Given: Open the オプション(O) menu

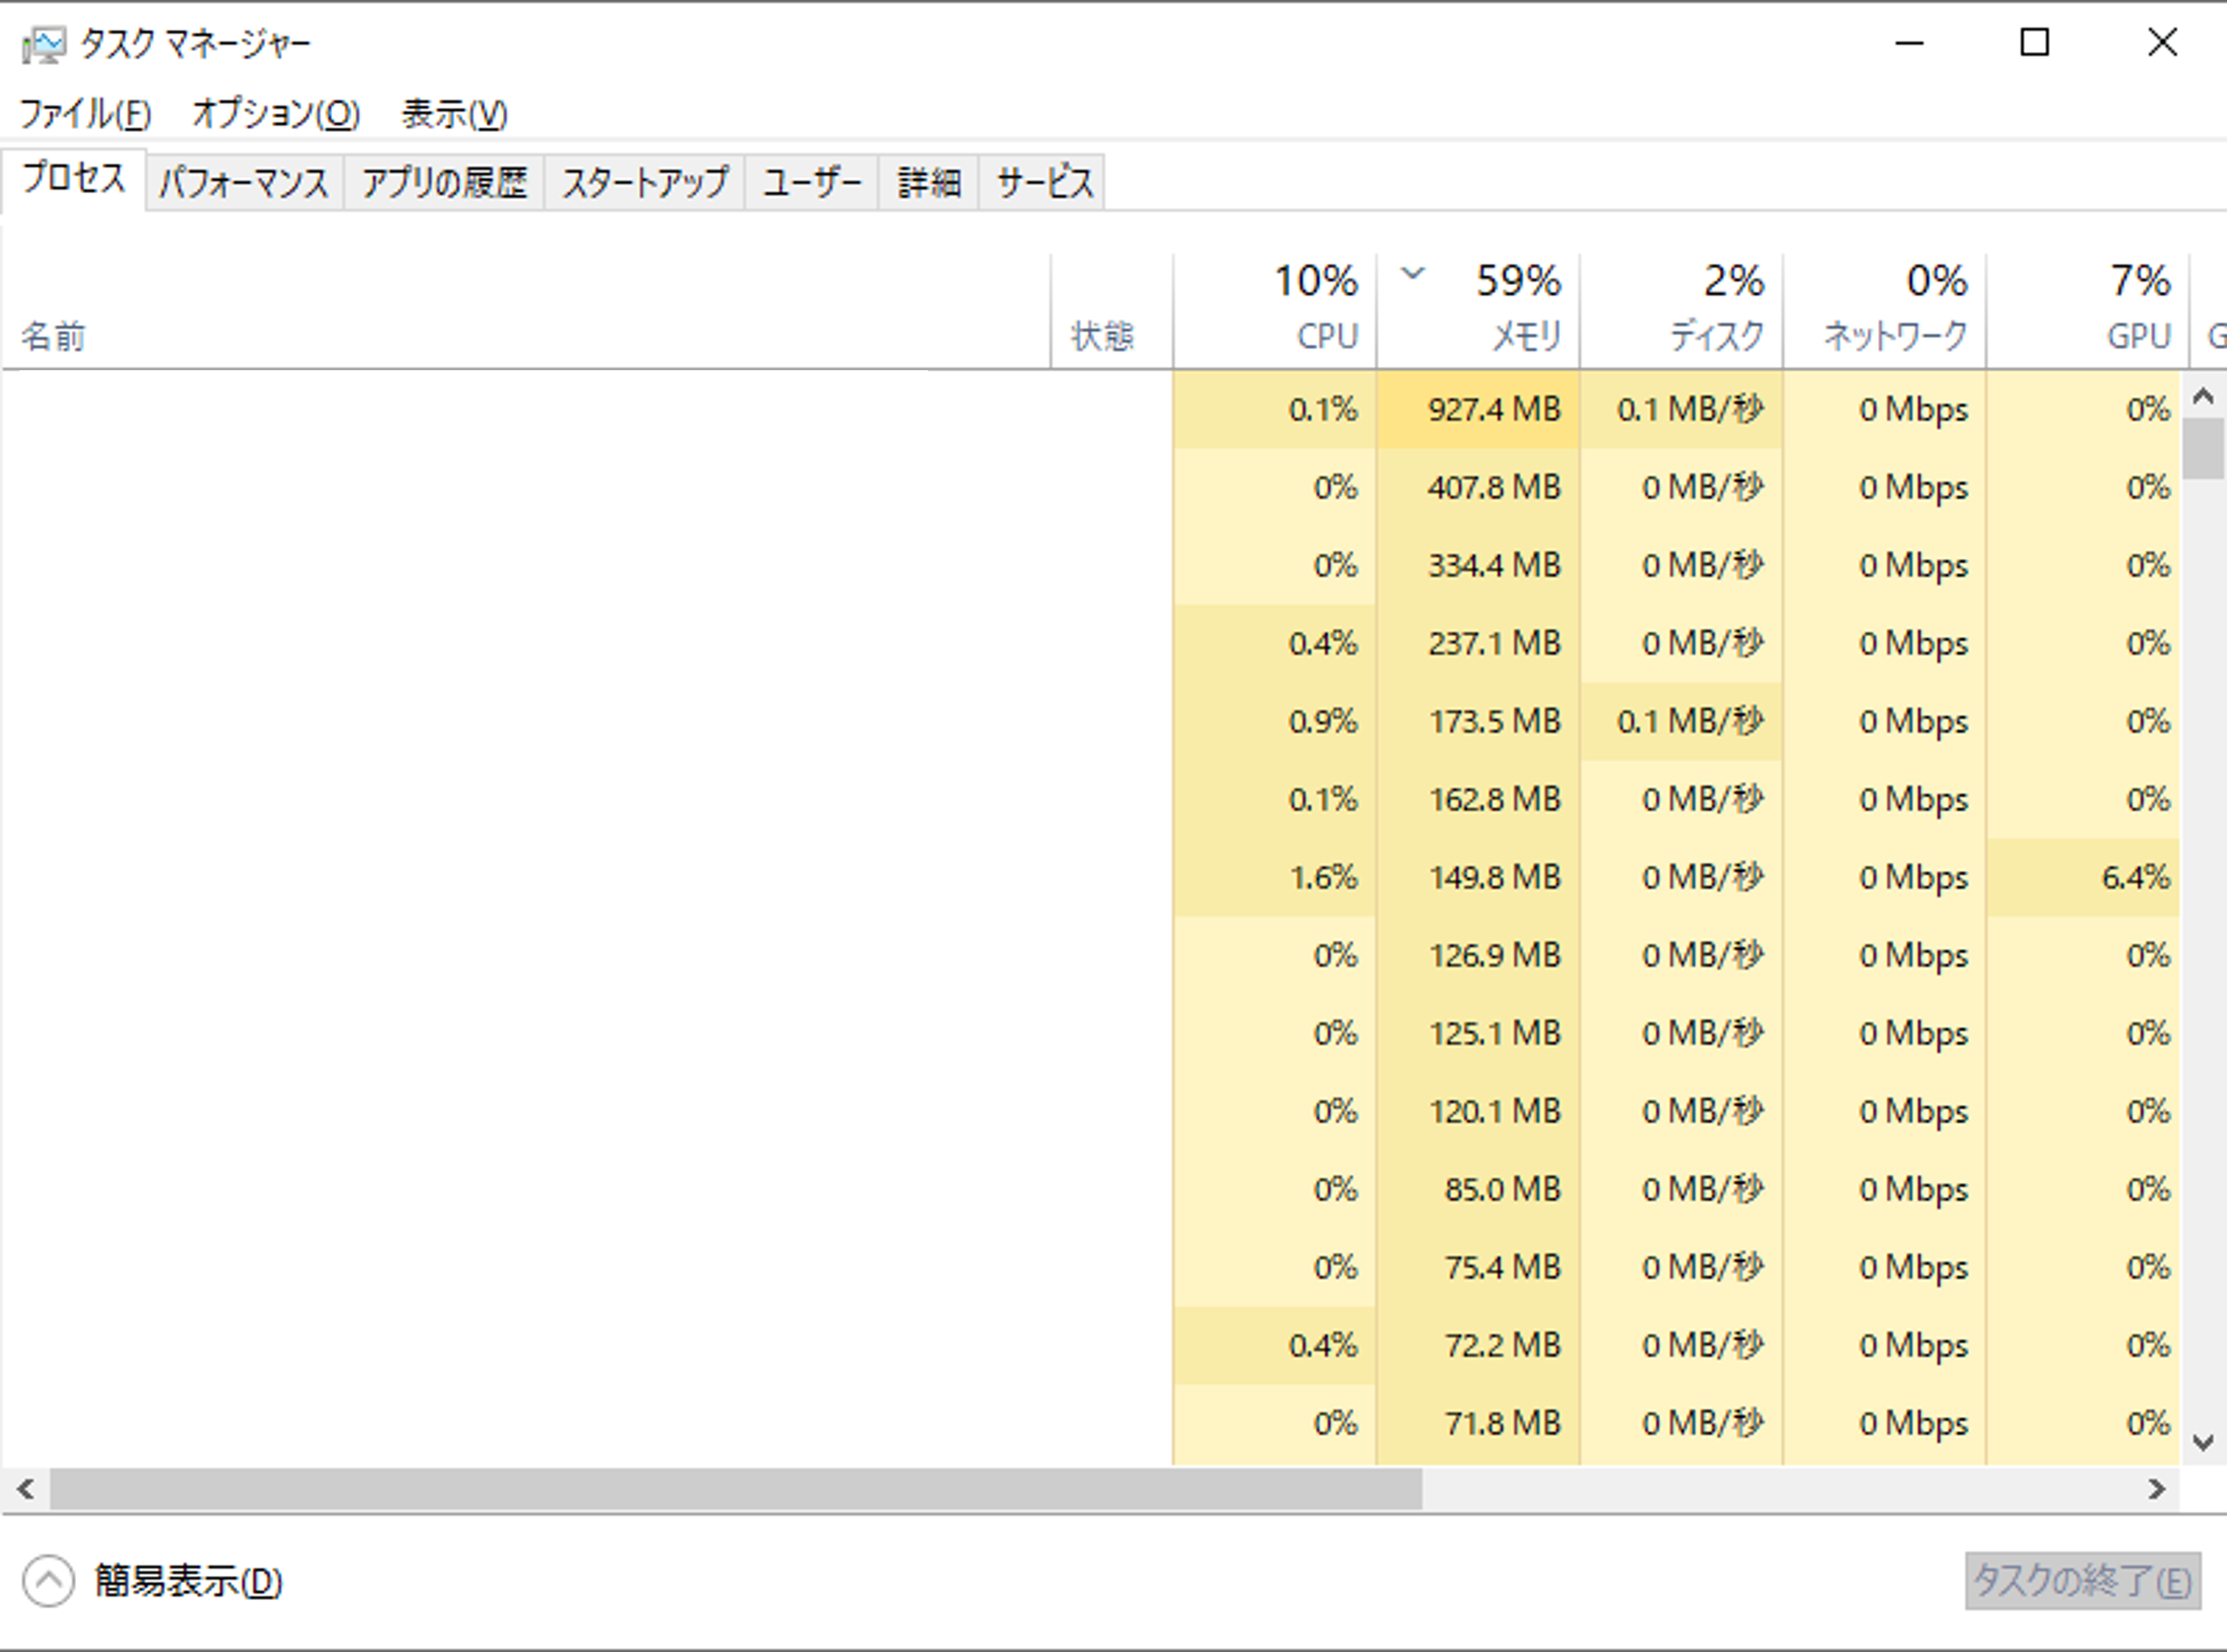Looking at the screenshot, I should click(x=276, y=114).
